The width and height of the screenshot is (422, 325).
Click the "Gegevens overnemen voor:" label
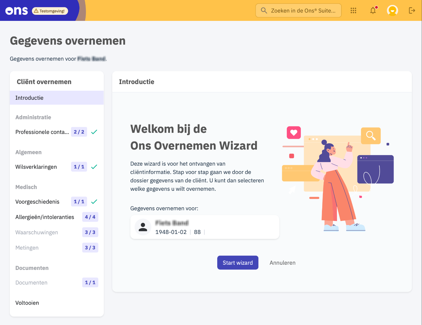[x=164, y=208]
